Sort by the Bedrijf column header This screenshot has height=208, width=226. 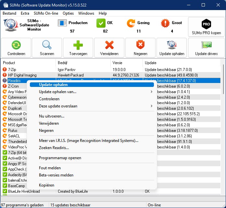click(x=83, y=63)
